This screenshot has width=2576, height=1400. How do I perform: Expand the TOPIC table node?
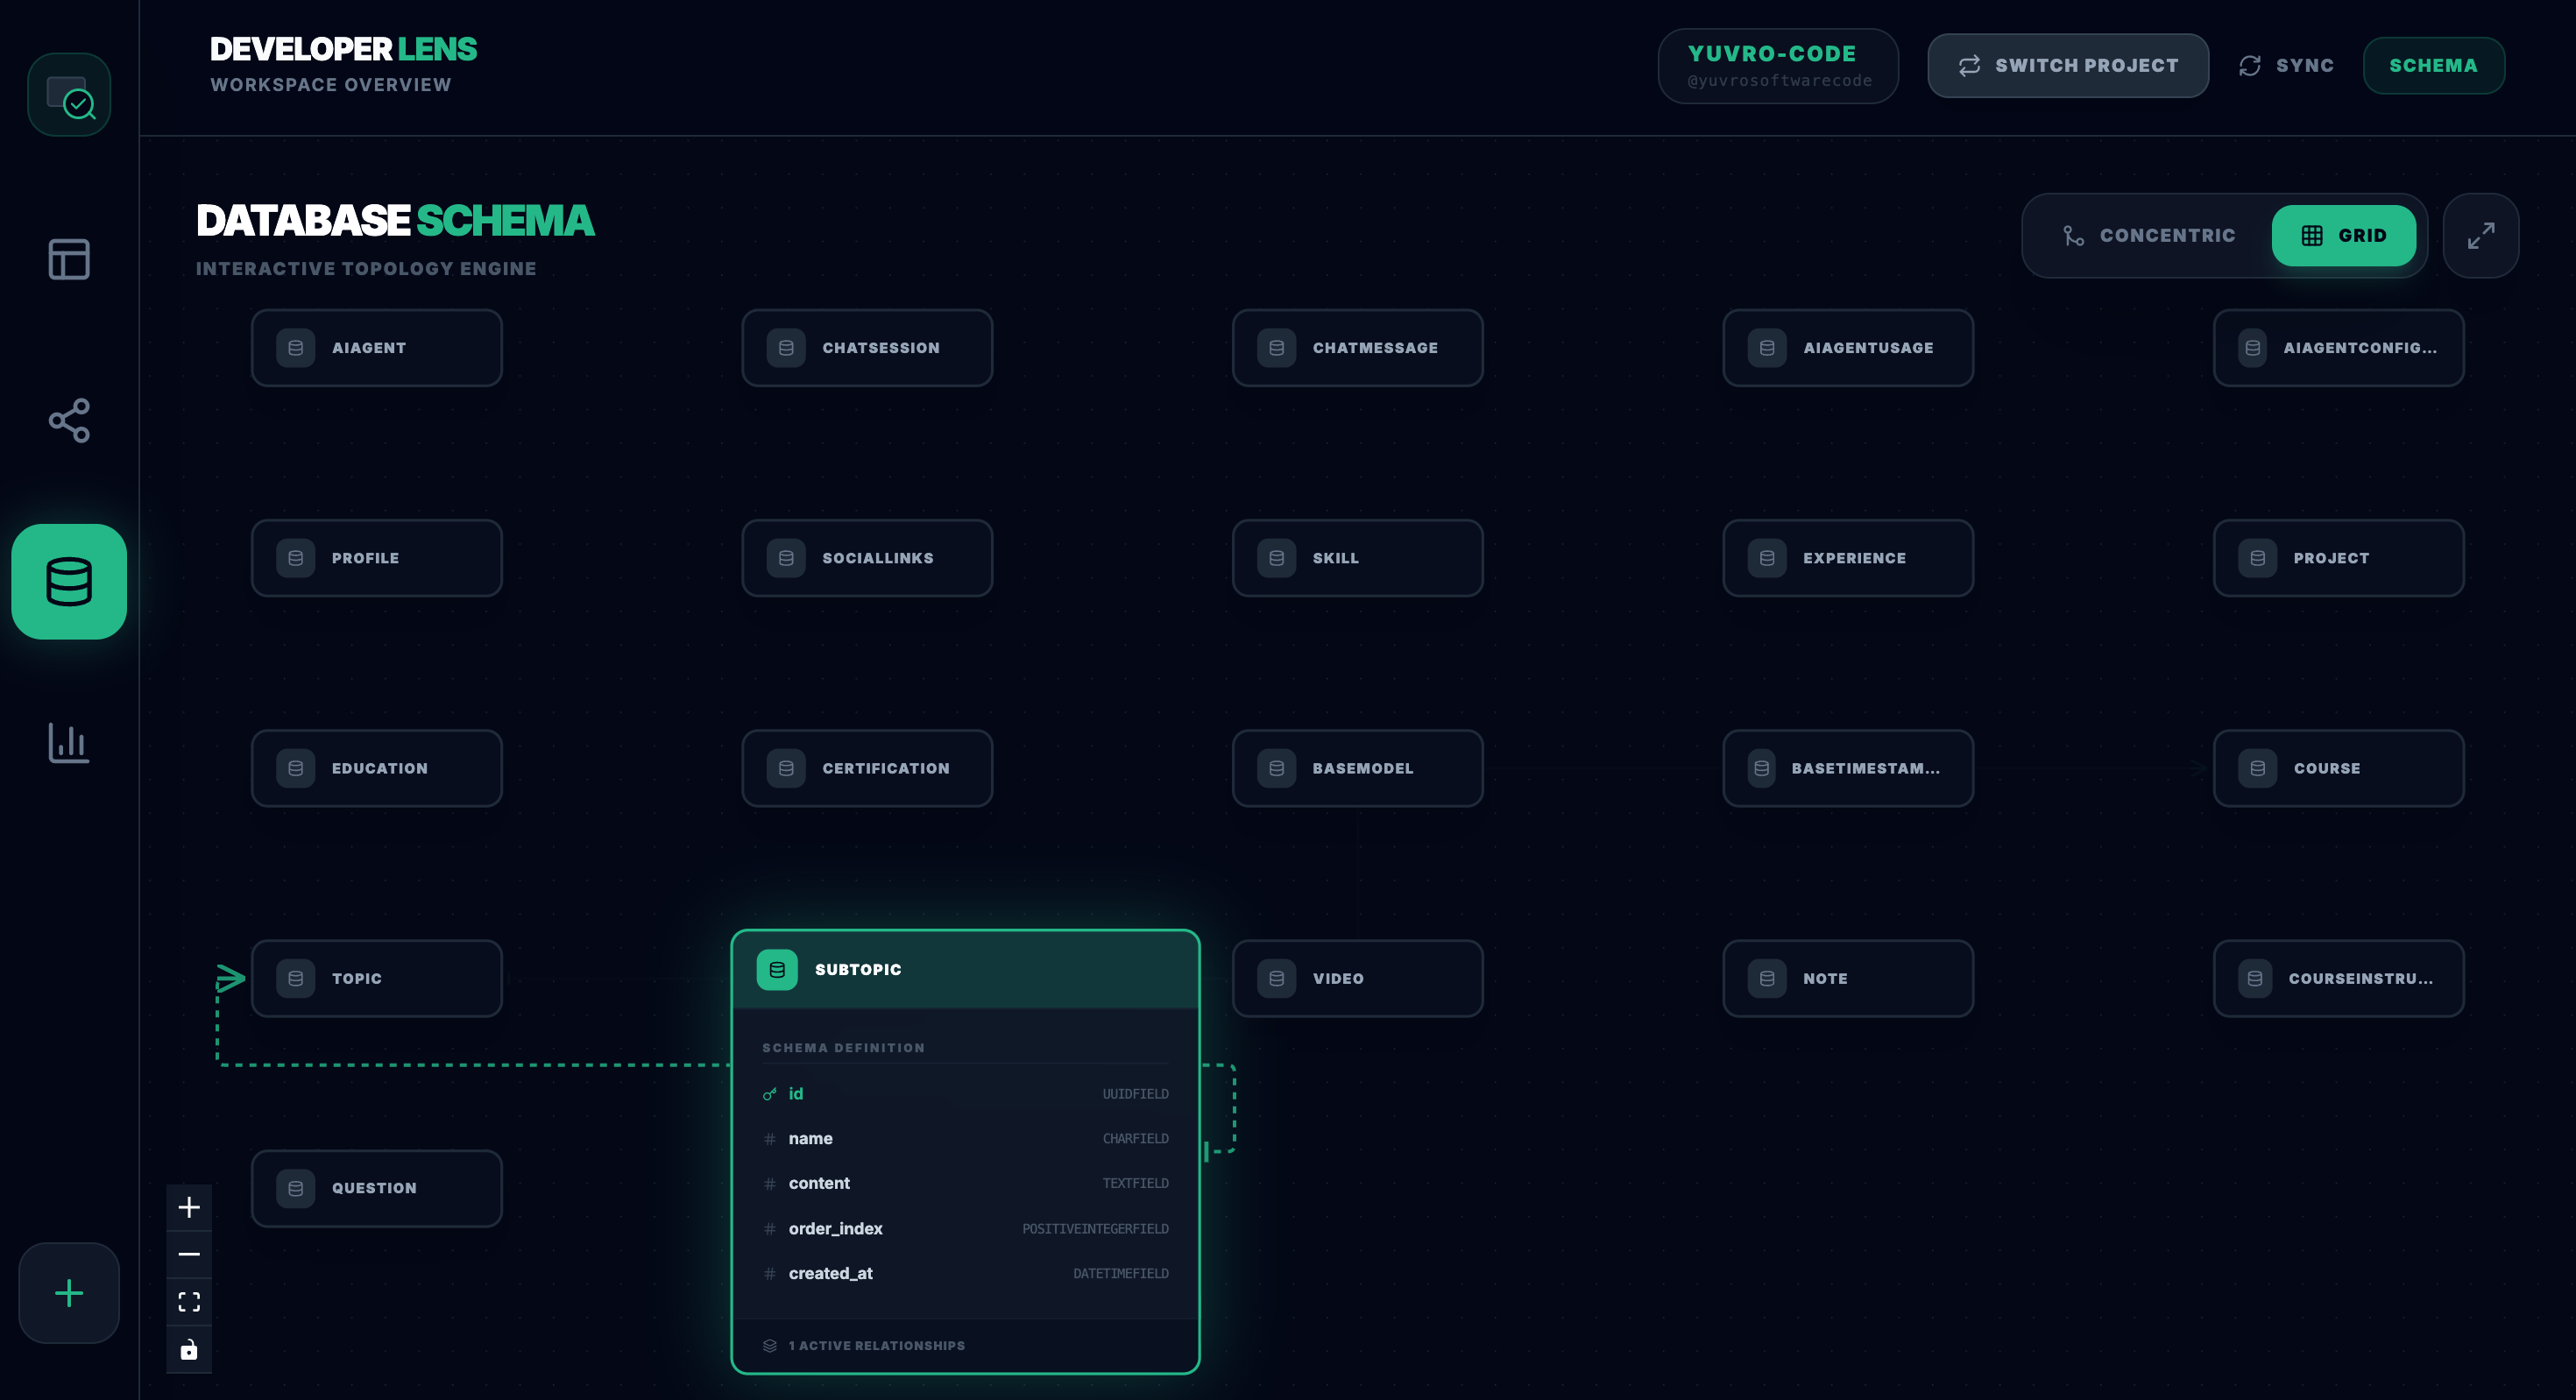coord(376,978)
